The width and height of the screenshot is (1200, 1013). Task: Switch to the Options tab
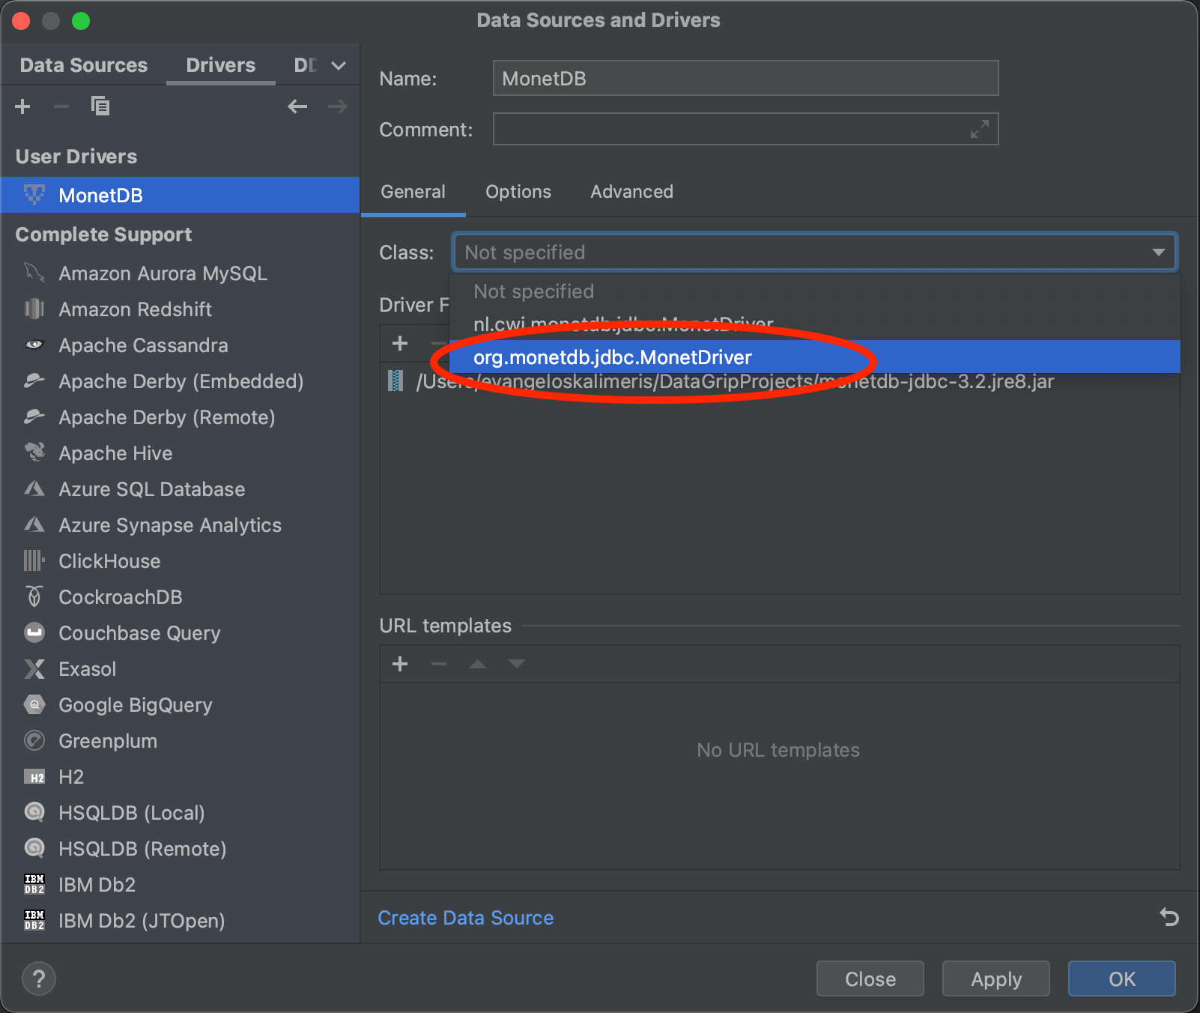[x=518, y=192]
